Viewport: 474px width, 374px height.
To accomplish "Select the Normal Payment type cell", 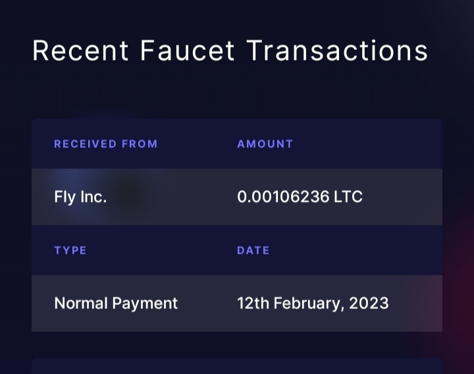I will [x=116, y=304].
